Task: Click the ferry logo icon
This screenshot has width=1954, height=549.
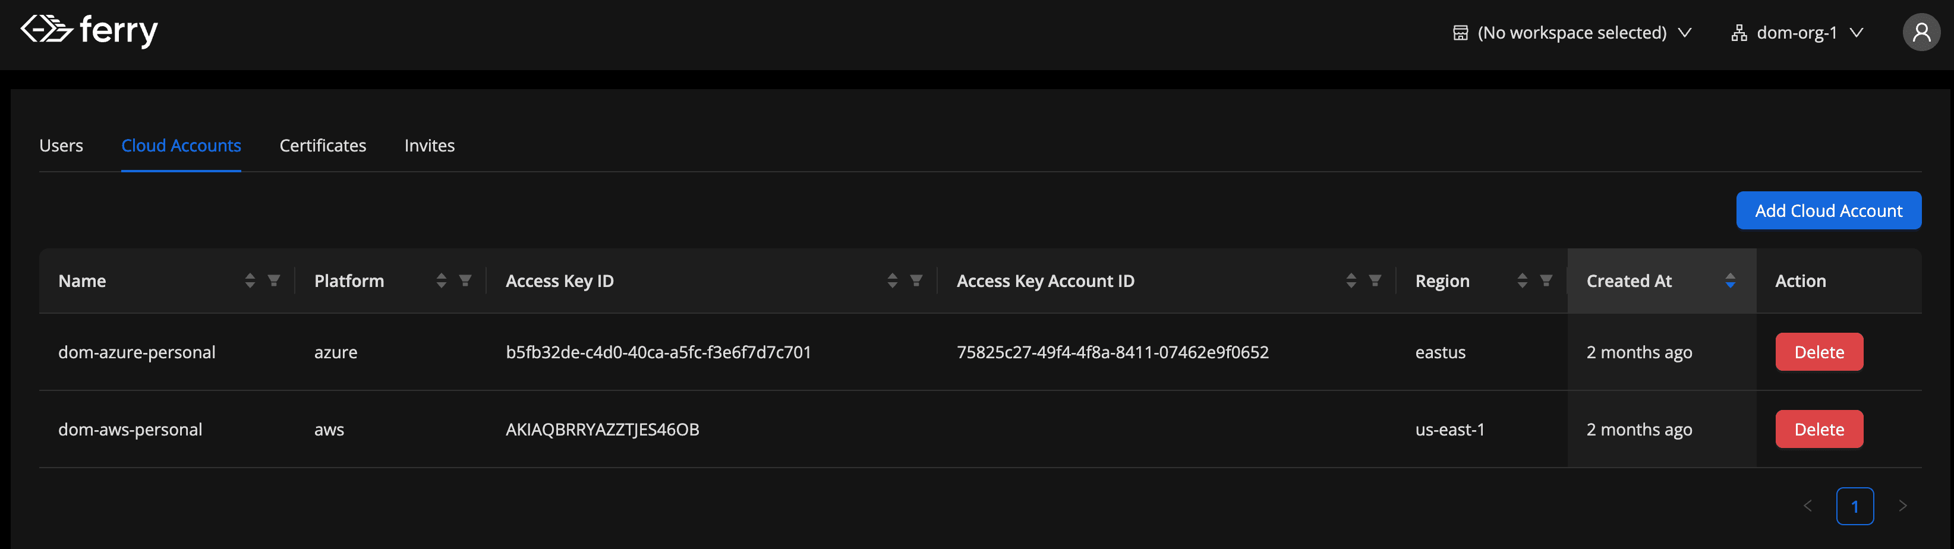Action: (46, 30)
